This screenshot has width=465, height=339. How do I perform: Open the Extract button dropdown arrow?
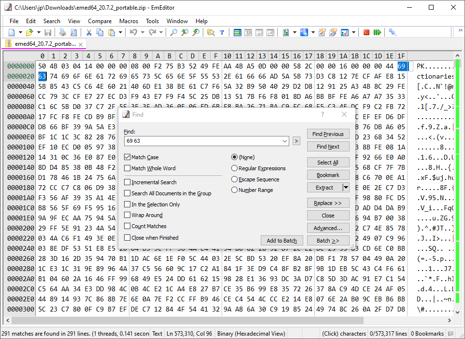pyautogui.click(x=346, y=188)
